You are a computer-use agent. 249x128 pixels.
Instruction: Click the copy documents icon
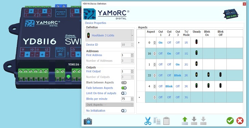click(157, 121)
